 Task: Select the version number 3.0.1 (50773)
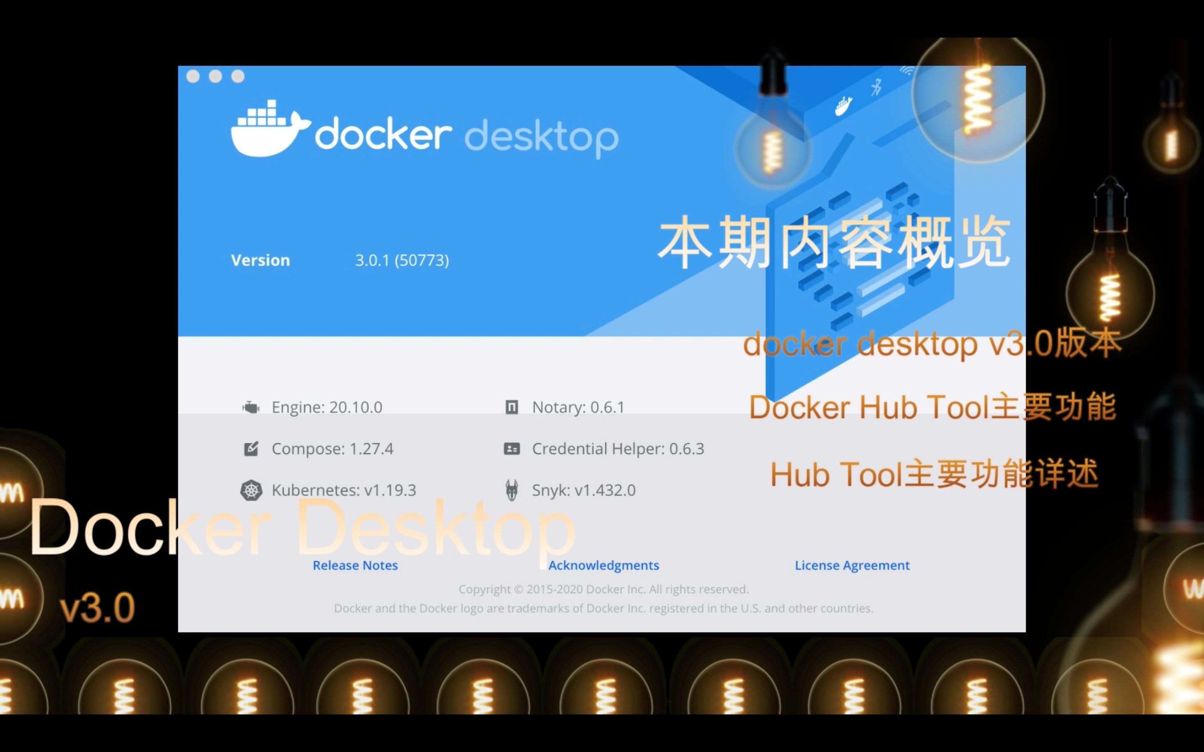click(x=402, y=260)
